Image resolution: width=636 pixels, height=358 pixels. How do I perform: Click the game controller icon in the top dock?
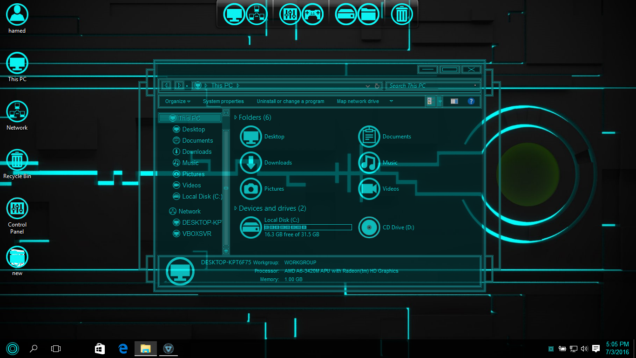[x=313, y=14]
